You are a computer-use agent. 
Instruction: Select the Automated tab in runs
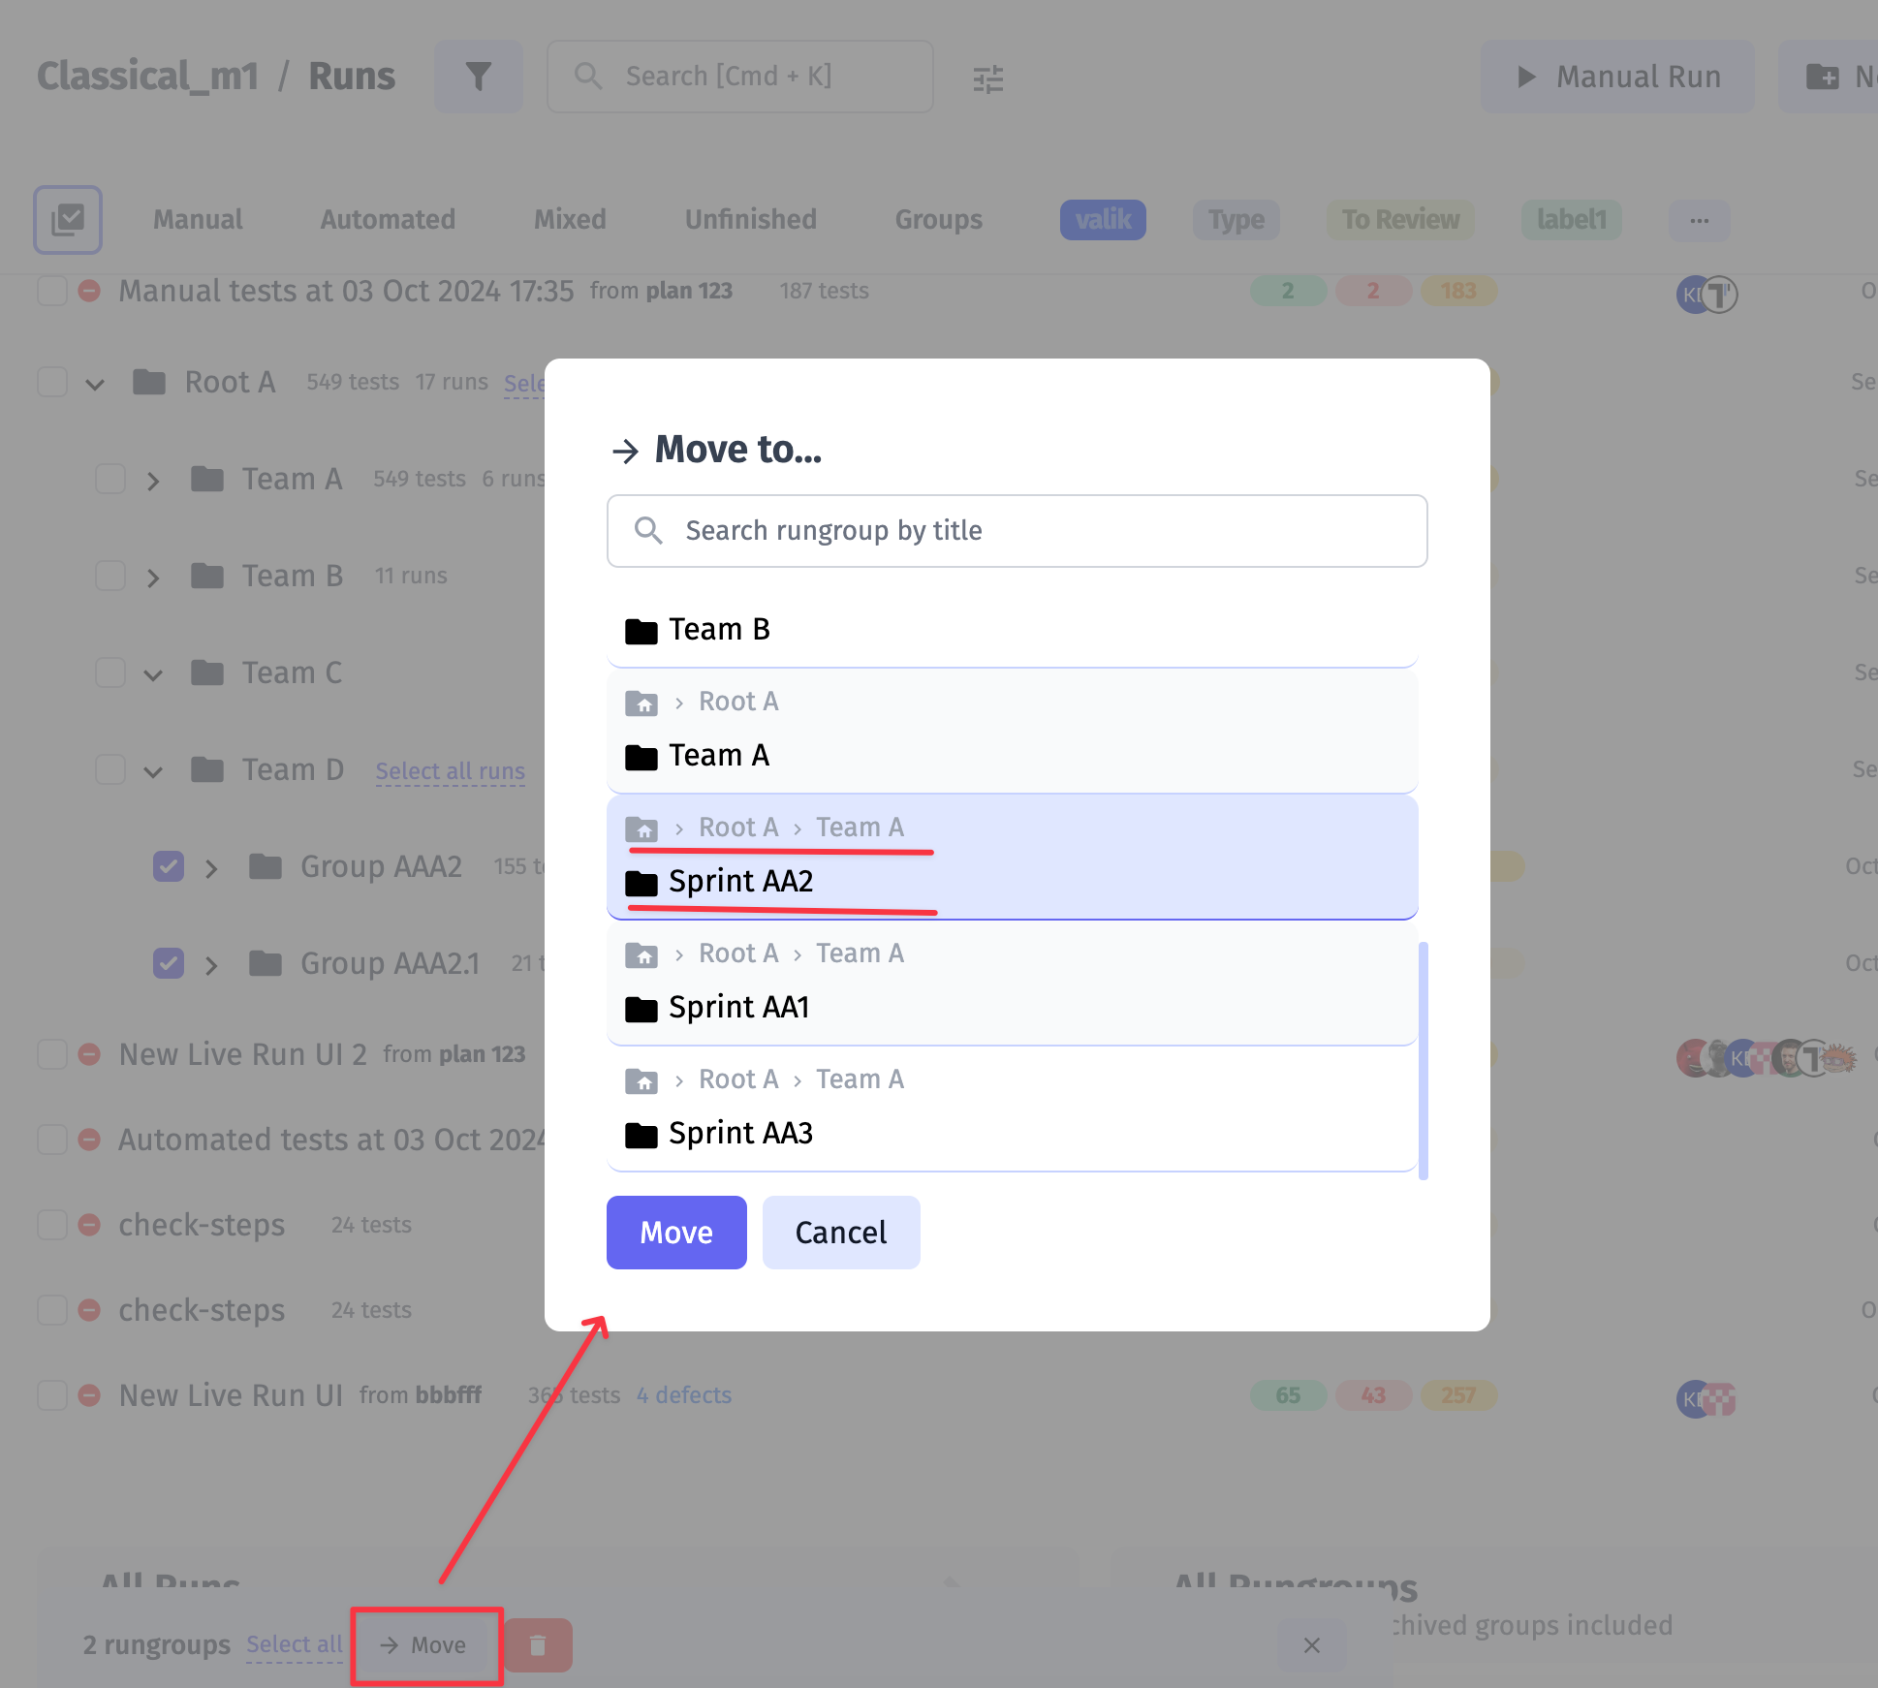point(388,218)
